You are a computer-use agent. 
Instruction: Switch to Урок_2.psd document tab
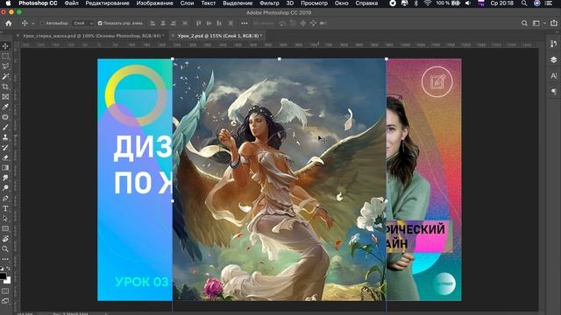(x=218, y=36)
